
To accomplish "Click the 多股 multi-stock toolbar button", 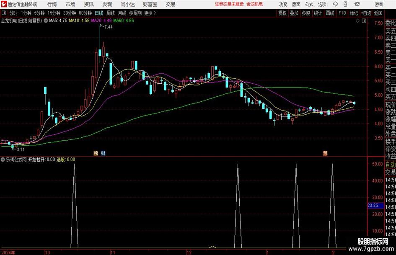I will [x=306, y=13].
